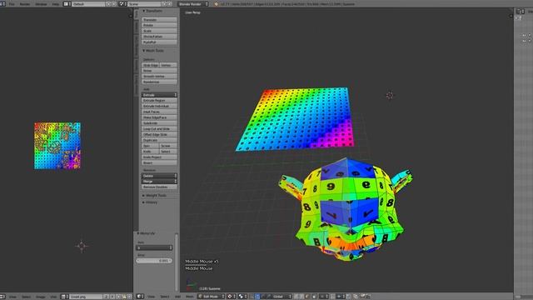The height and width of the screenshot is (300, 533).
Task: Open the 3D viewport Mesh menu
Action: (189, 297)
